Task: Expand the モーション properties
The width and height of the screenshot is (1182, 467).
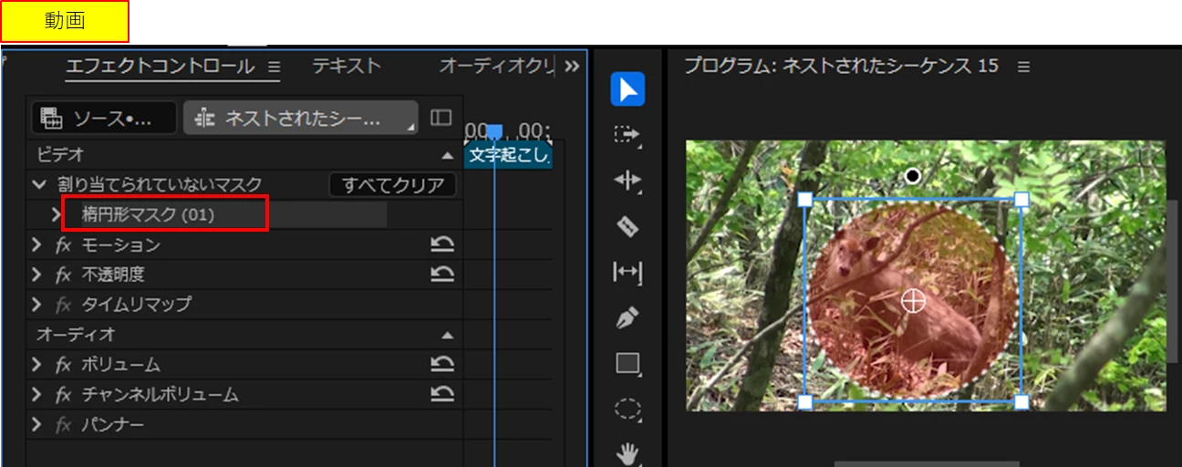Action: tap(36, 245)
